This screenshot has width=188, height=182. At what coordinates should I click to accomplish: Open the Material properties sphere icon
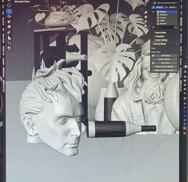pyautogui.click(x=185, y=128)
